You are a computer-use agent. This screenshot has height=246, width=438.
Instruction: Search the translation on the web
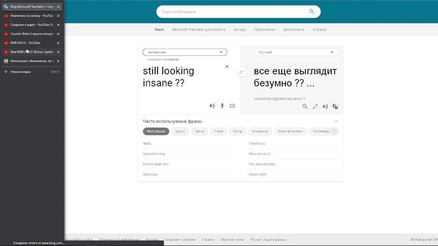[305, 107]
